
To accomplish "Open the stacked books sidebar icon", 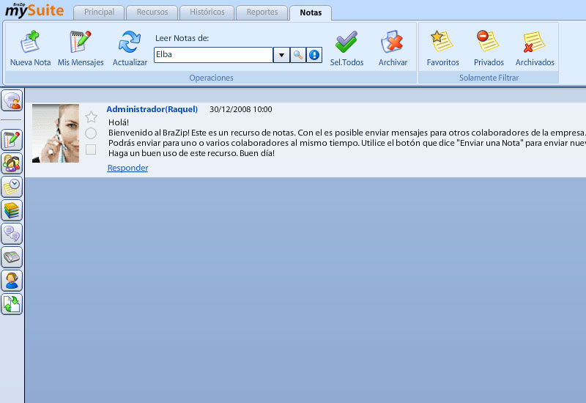I will 12,211.
